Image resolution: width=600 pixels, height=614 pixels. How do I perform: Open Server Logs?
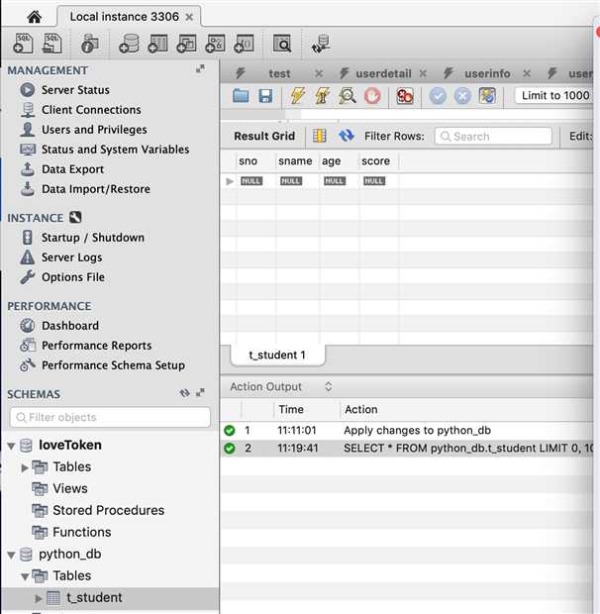71,257
